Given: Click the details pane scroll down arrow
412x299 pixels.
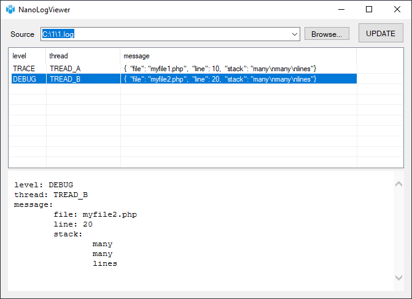Looking at the screenshot, I should [x=398, y=278].
